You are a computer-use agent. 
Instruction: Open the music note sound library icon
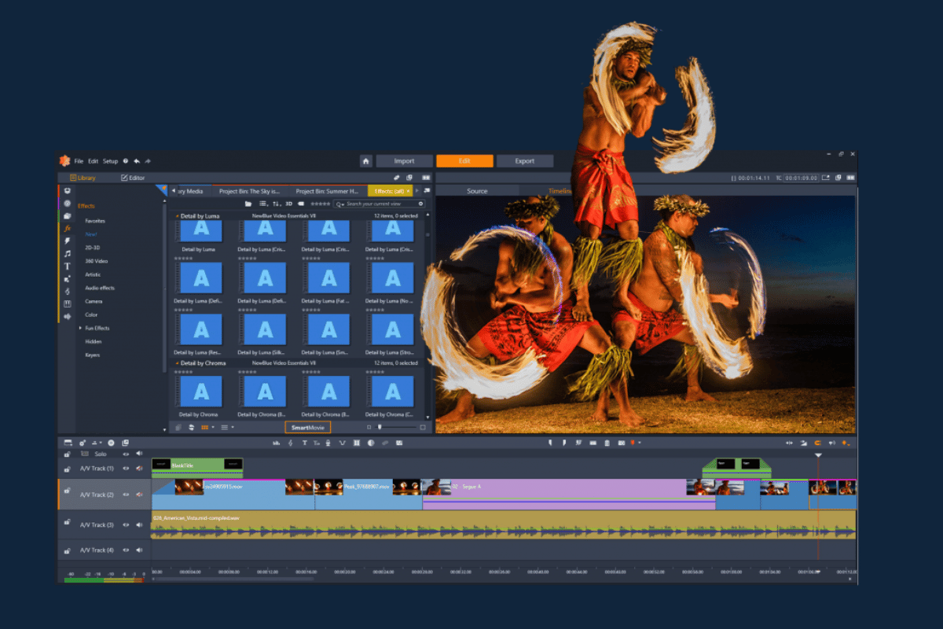[68, 253]
